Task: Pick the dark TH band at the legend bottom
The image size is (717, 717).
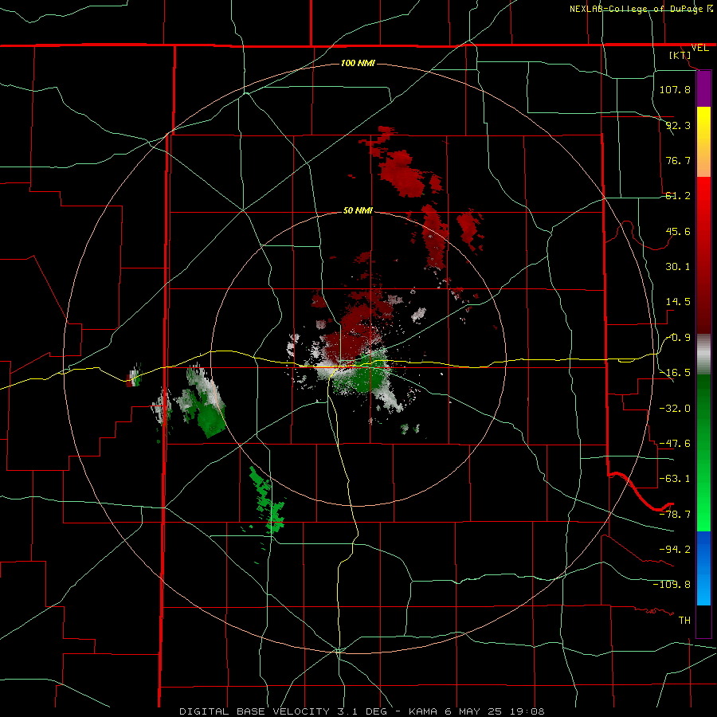Action: point(703,621)
